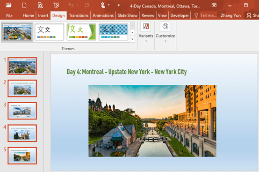Image resolution: width=259 pixels, height=172 pixels.
Task: Click the Variants icon
Action: (146, 26)
